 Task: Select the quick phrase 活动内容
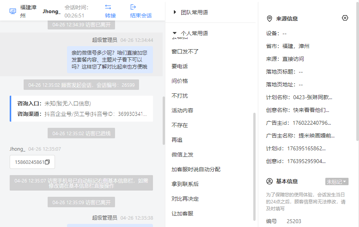coord(182,110)
